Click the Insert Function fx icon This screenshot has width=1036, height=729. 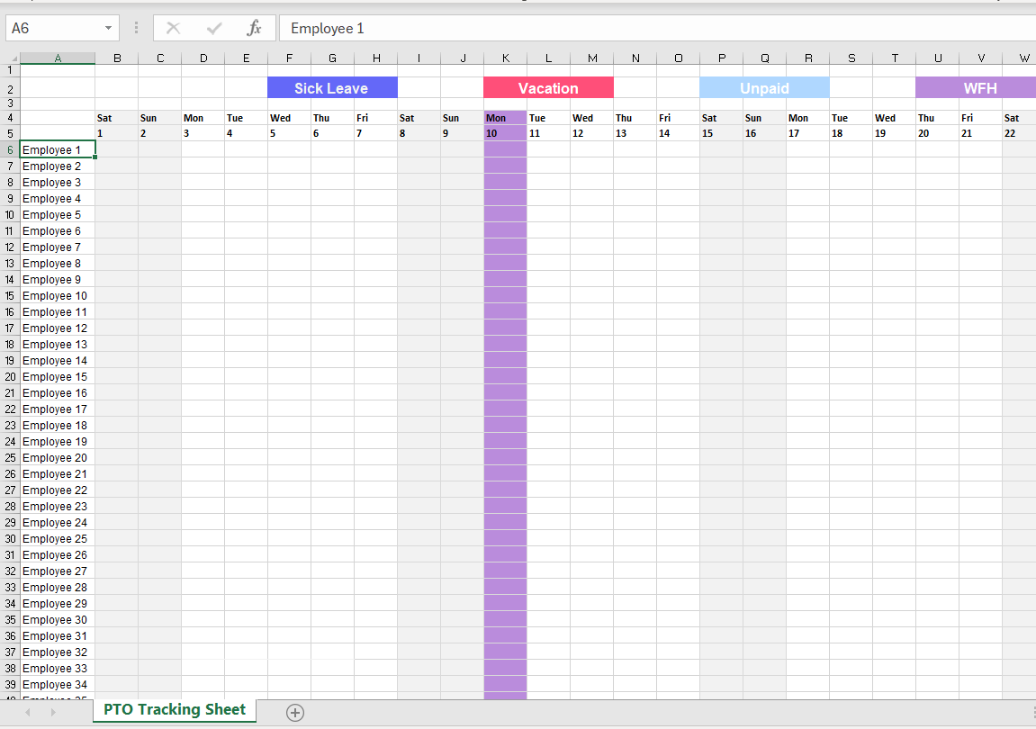tap(254, 29)
